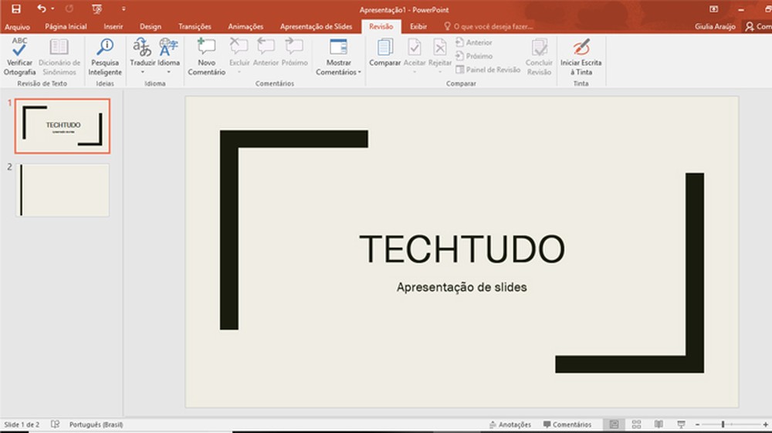The image size is (772, 433).
Task: Toggle the Painel de Revisão
Action: (x=488, y=69)
